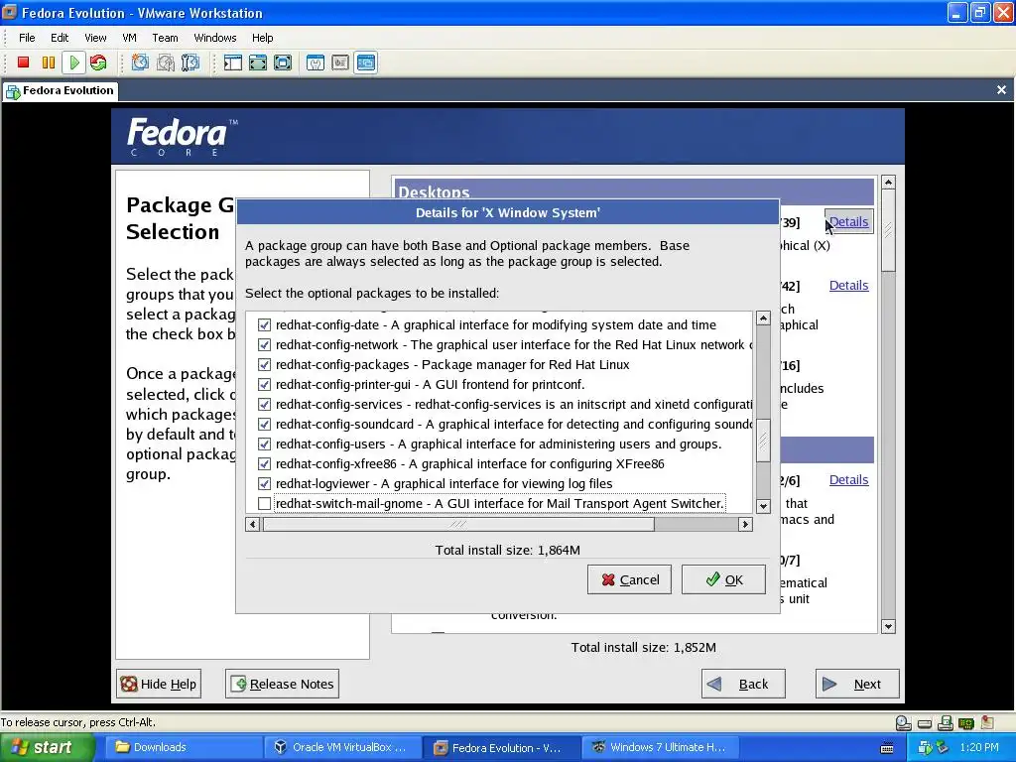Uncheck the redhat-logviewer package
The height and width of the screenshot is (762, 1016).
pyautogui.click(x=264, y=483)
